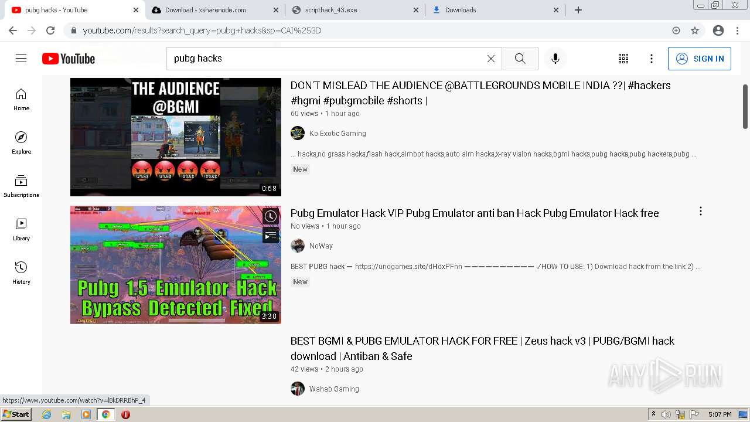Screen dimensions: 750x422
Task: Click THE AUDIENCE @BGMI video thumbnail
Action: tap(176, 137)
